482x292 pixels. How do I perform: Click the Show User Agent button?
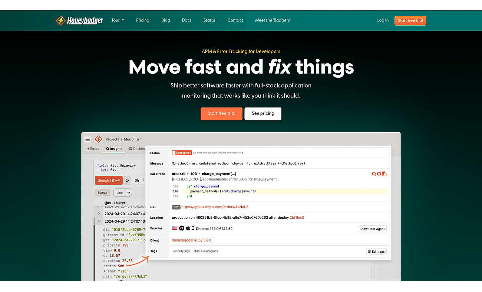[372, 229]
